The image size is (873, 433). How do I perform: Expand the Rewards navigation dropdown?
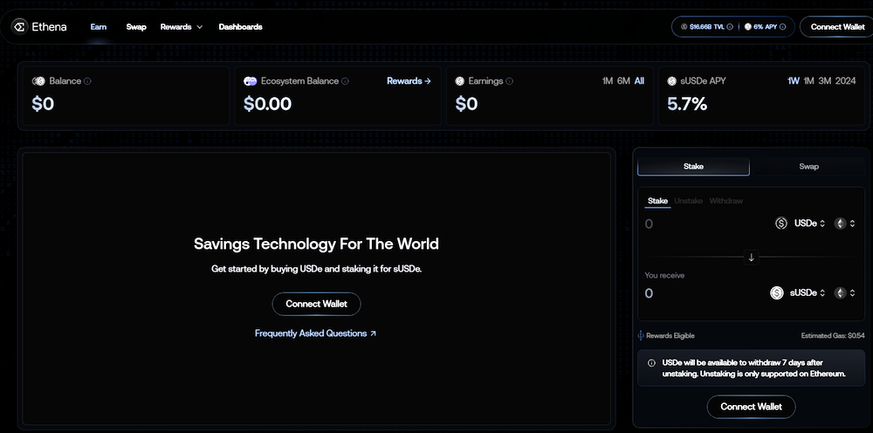182,27
